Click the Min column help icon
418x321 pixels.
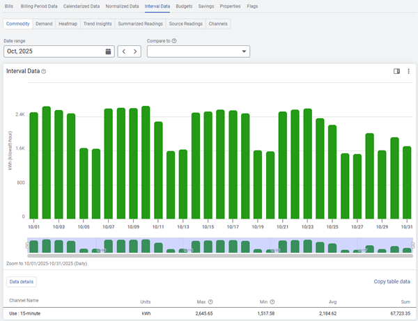pos(273,302)
